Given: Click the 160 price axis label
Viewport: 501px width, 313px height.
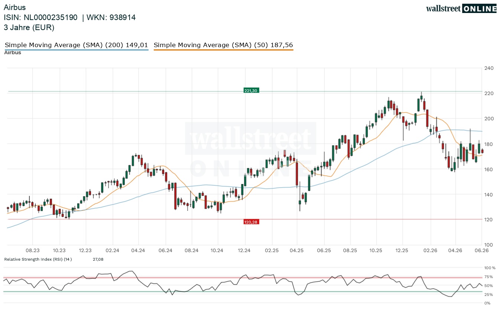Looking at the screenshot, I should (x=489, y=169).
